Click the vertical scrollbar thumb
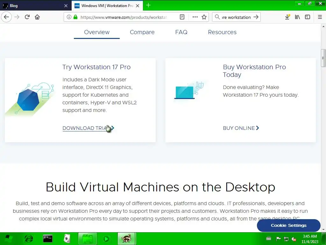The height and width of the screenshot is (245, 326). (323, 58)
